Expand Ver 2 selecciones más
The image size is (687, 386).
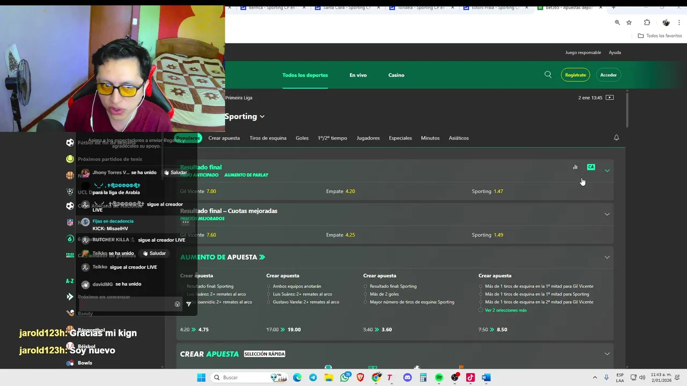click(506, 310)
